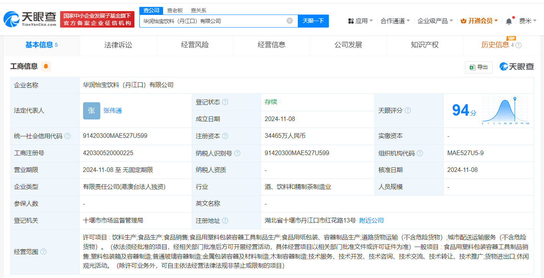The width and height of the screenshot is (544, 278).
Task: Open legal representative 张伟通 link
Action: [113, 111]
